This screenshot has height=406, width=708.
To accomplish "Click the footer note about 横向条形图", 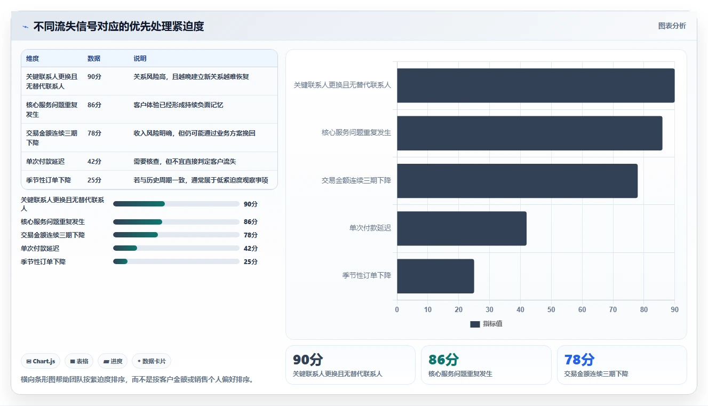I will click(x=137, y=379).
